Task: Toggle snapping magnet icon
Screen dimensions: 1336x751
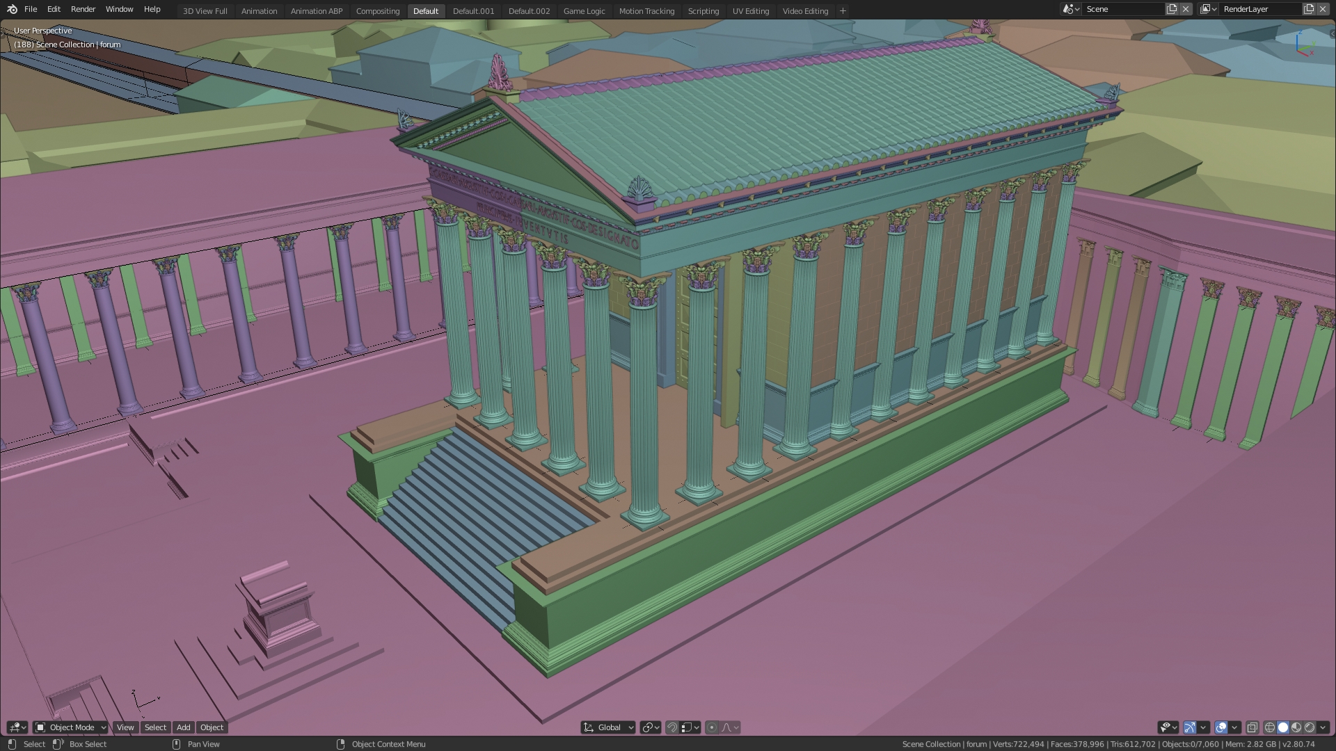Action: tap(672, 727)
